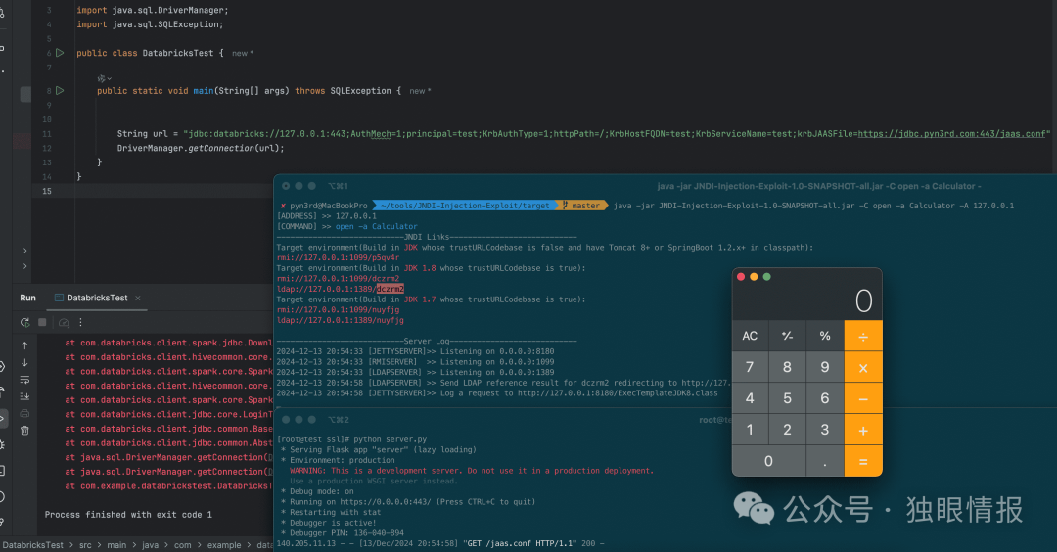Click the profiler icon in the Run toolbar
The image size is (1057, 552).
64,323
